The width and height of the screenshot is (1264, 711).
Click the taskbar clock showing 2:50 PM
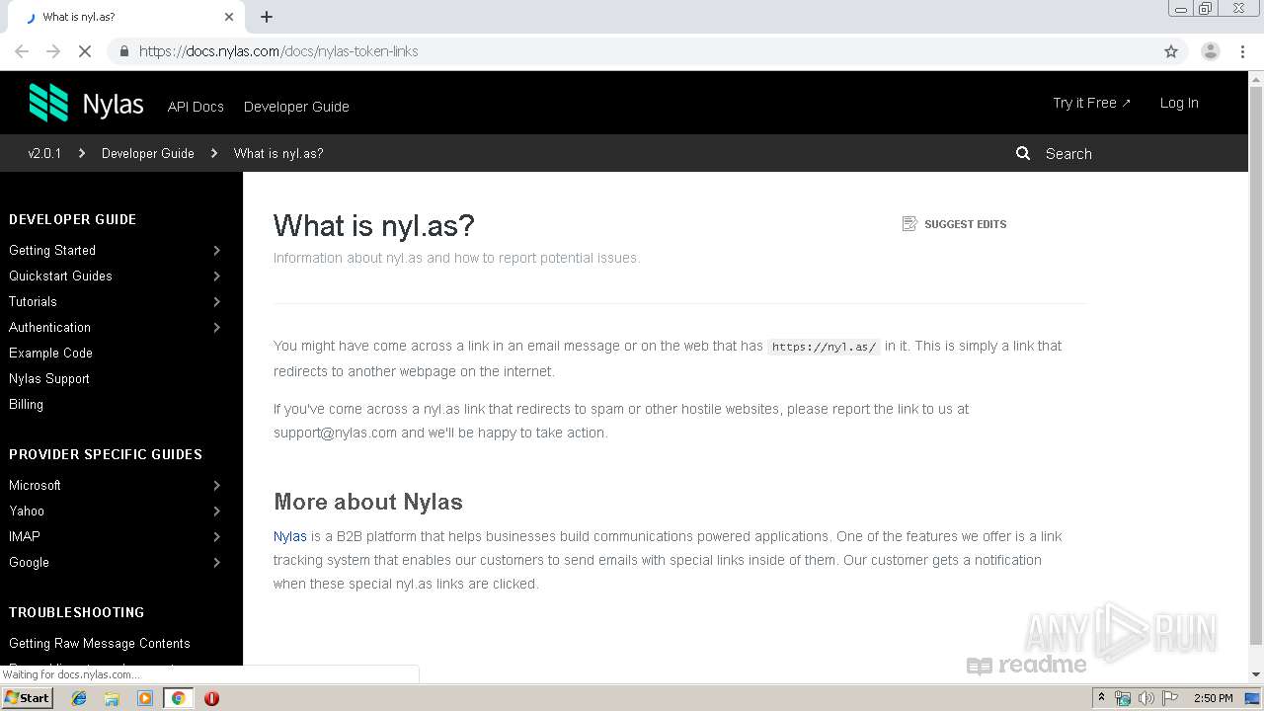(1213, 698)
